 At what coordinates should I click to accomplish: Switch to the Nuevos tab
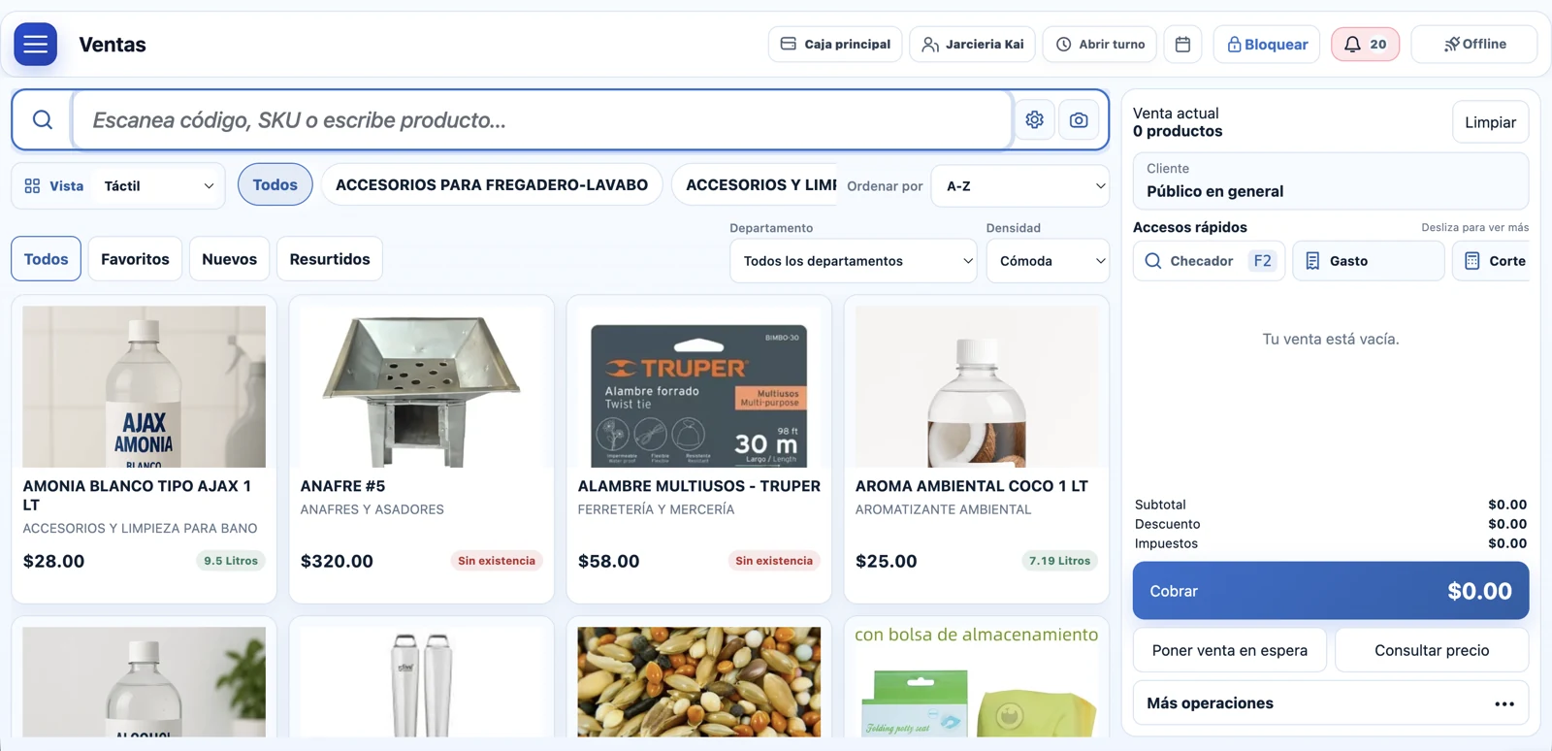230,259
